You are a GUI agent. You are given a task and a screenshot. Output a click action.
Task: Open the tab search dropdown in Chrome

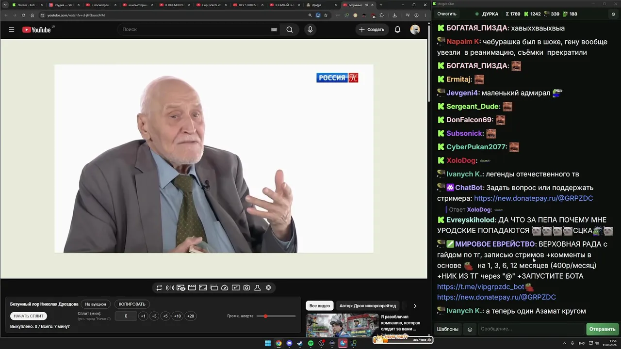coord(5,5)
